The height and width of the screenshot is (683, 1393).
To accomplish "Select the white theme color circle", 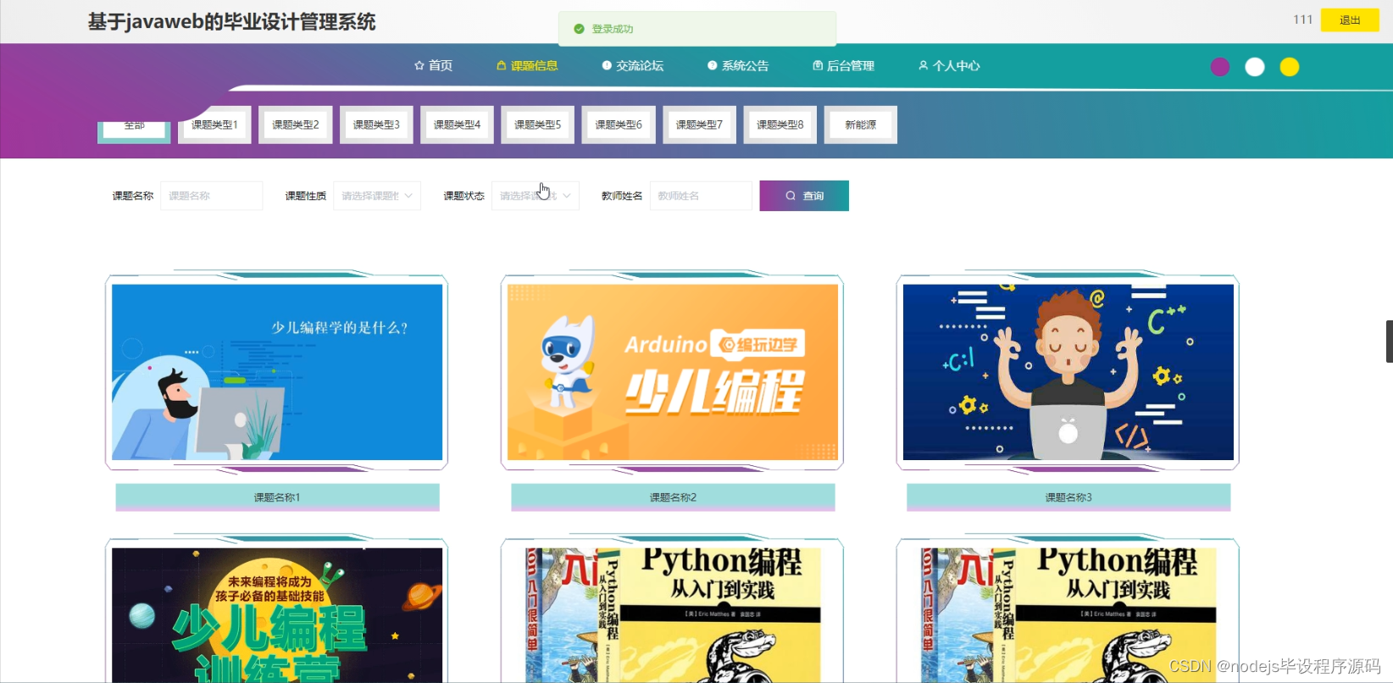I will pyautogui.click(x=1255, y=67).
